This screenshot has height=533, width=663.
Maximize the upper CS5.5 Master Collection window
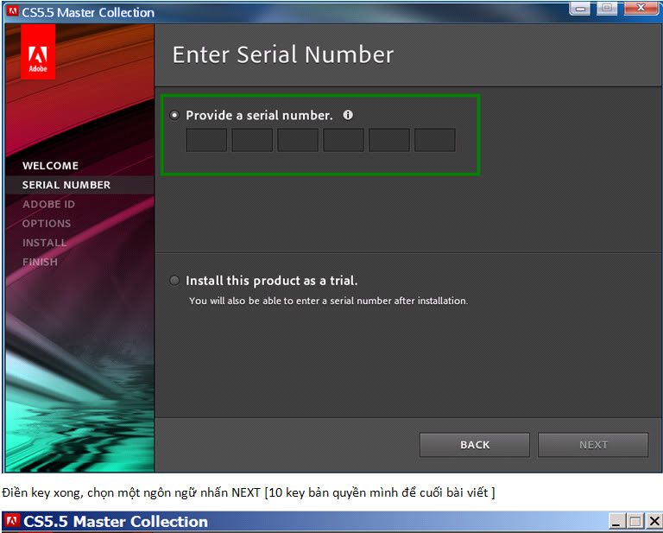tap(607, 9)
